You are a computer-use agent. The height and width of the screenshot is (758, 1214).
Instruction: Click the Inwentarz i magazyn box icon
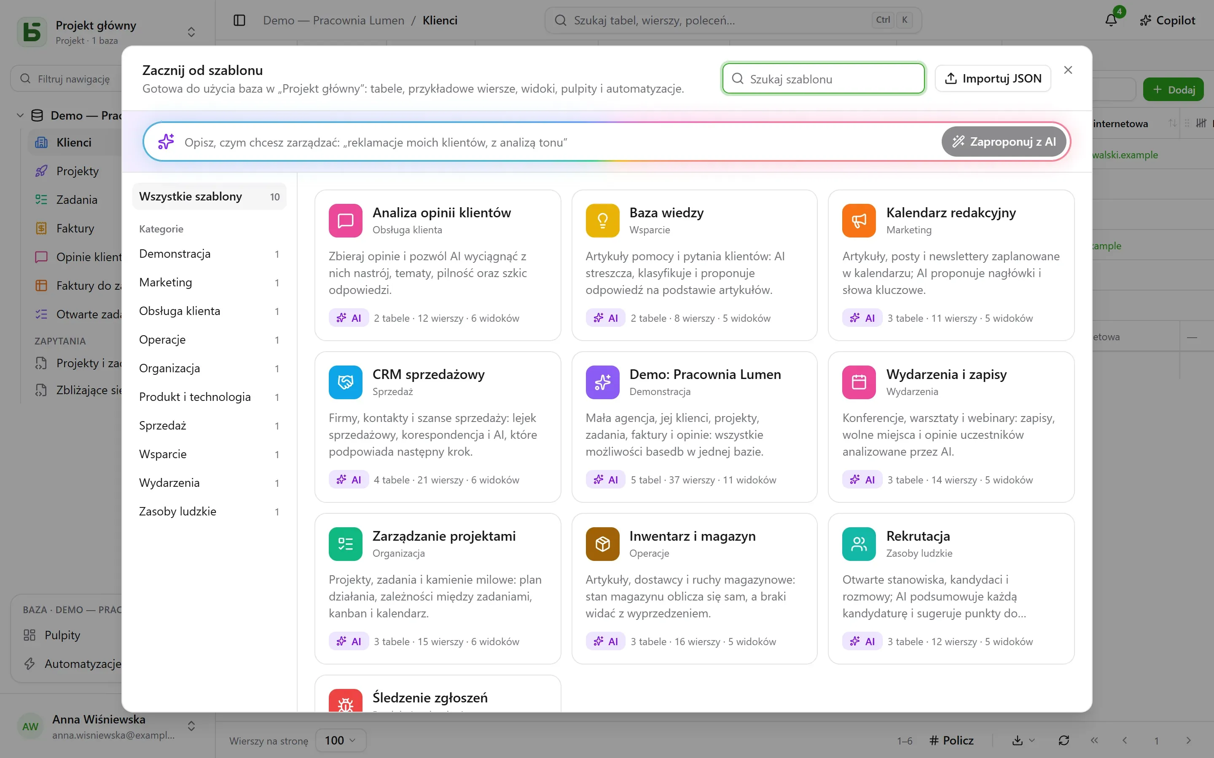602,544
